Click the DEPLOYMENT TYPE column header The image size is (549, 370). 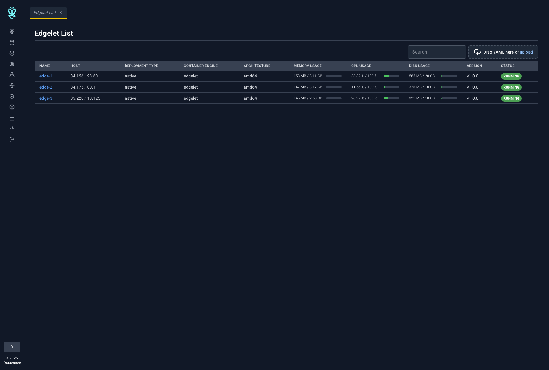pyautogui.click(x=141, y=66)
